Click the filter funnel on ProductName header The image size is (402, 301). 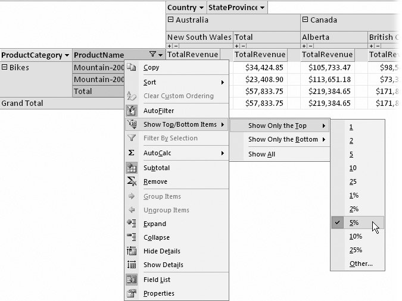pyautogui.click(x=152, y=54)
